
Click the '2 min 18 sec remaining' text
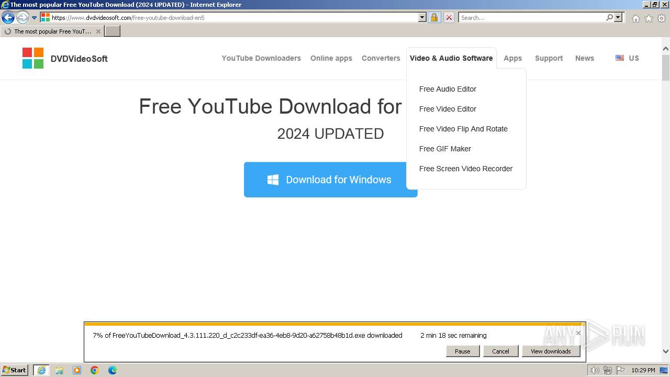[453, 336]
